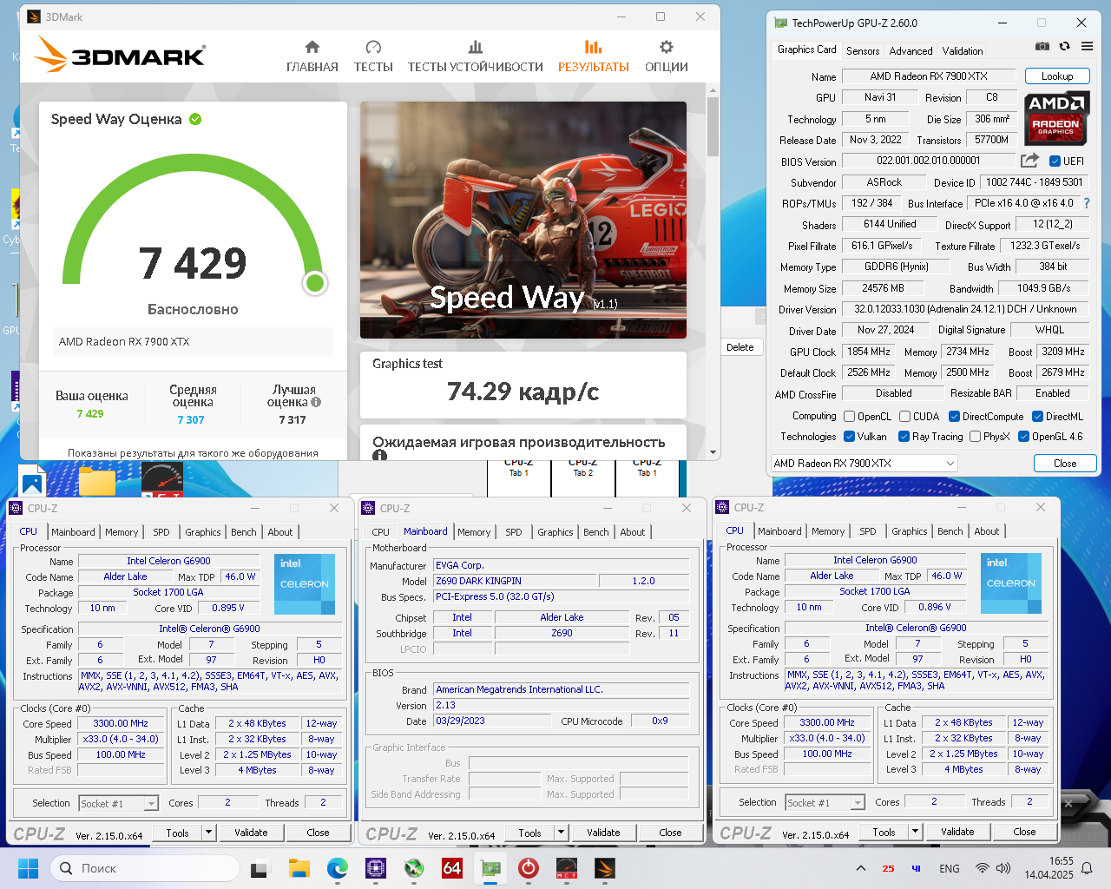Open the volume control in the system tray
Viewport: 1111px width, 889px height.
[x=1003, y=868]
